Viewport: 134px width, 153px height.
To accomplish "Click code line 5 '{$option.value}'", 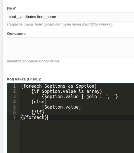I will click(61, 107).
